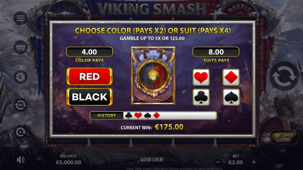Click the 4.00 color pays field
This screenshot has width=303, height=170.
89,52
